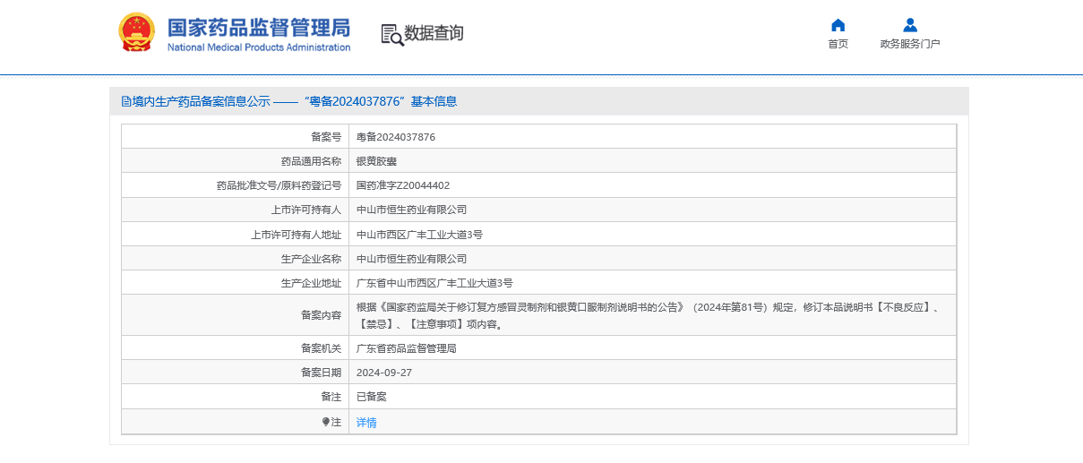Click the 数据查询 heading text

(x=434, y=34)
